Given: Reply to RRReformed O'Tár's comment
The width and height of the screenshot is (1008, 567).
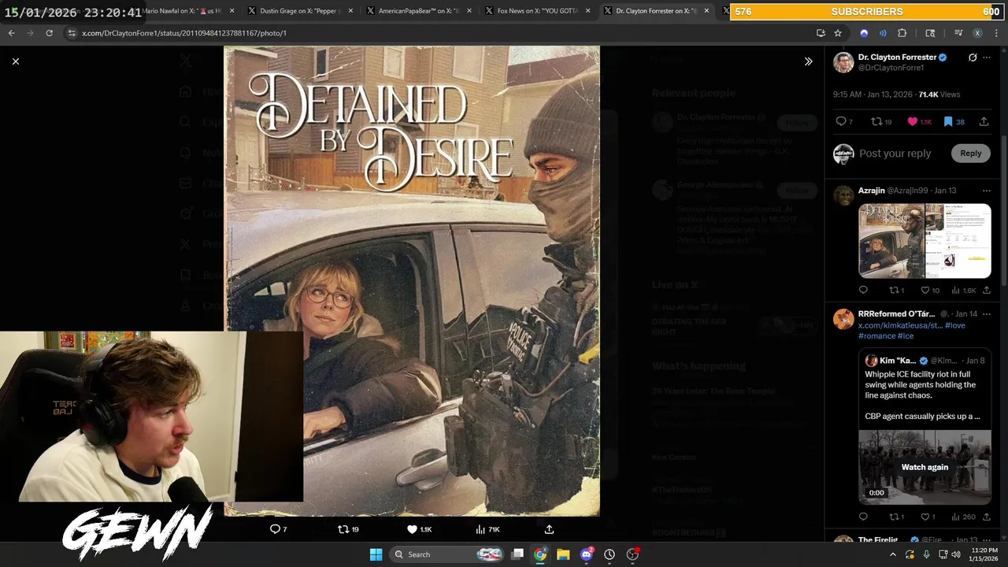Looking at the screenshot, I should click(x=863, y=517).
